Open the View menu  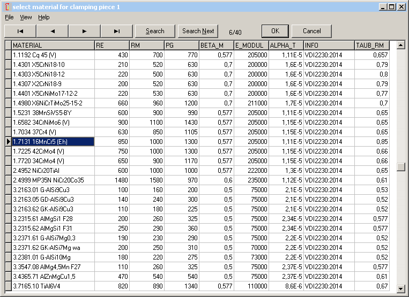coord(26,17)
